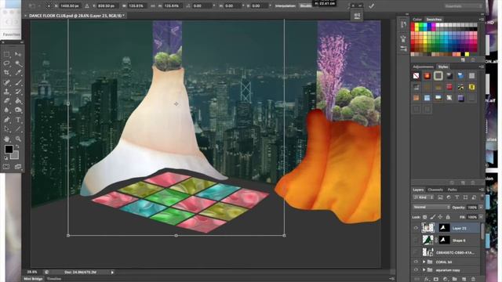
Task: Click the gray background color swatch
Action: coord(15,156)
